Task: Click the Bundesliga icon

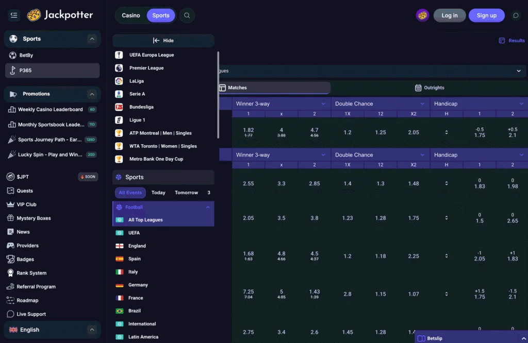Action: (119, 107)
